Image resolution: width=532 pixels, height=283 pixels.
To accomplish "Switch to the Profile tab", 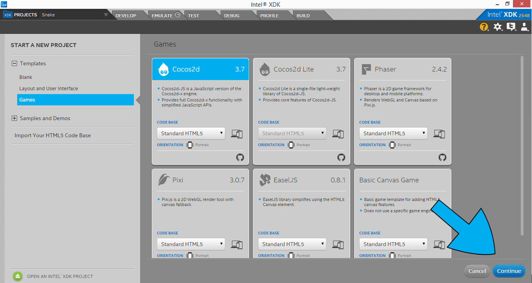I will [270, 16].
